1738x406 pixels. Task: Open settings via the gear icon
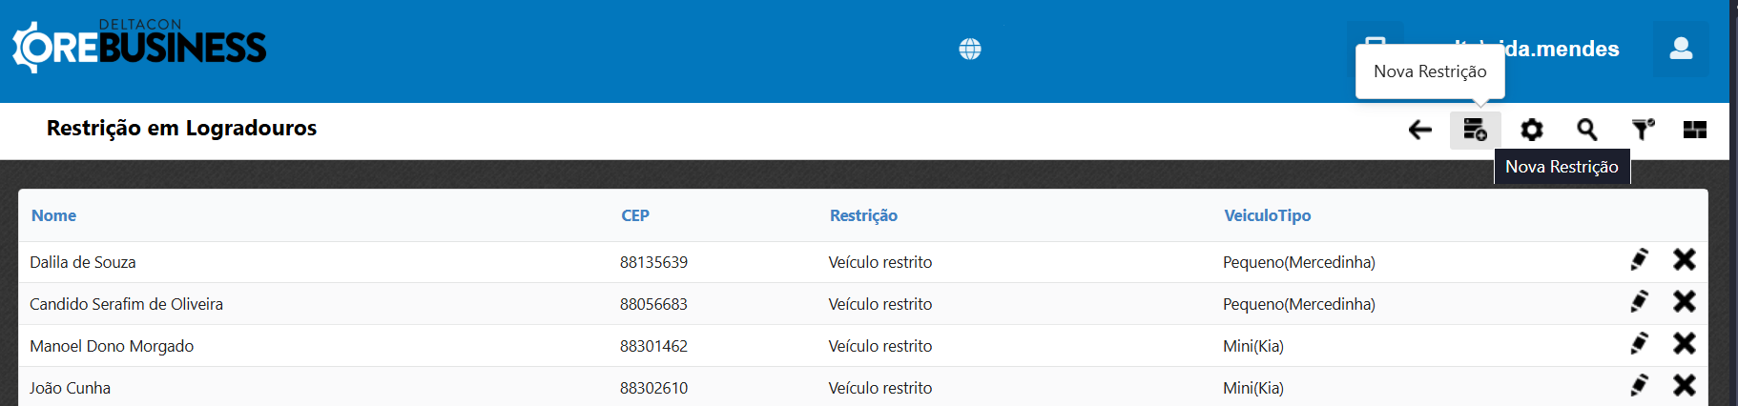tap(1531, 130)
